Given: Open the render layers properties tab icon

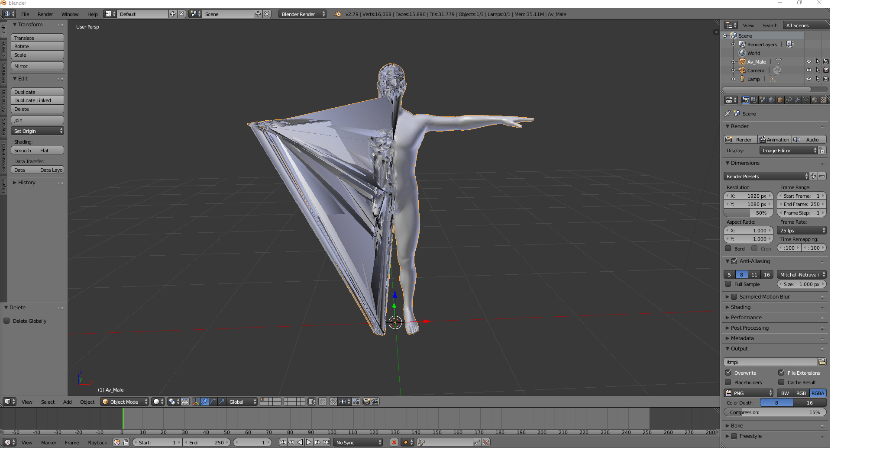Looking at the screenshot, I should [x=754, y=100].
